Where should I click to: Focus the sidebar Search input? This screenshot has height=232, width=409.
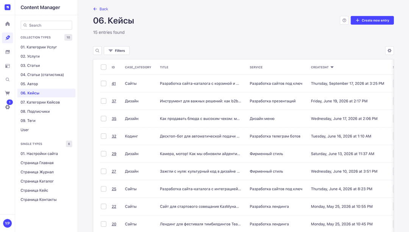click(47, 25)
